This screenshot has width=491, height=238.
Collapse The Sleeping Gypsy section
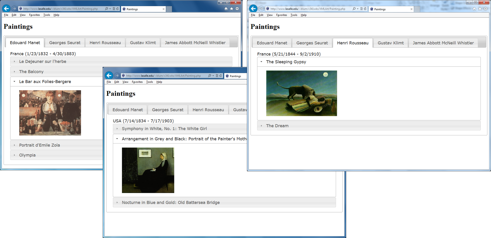pyautogui.click(x=369, y=62)
